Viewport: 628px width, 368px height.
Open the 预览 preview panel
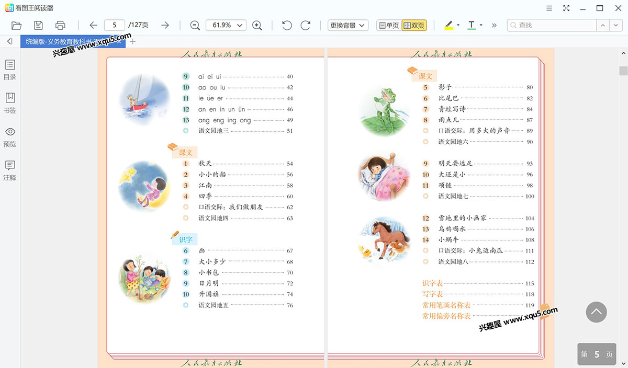tap(10, 137)
